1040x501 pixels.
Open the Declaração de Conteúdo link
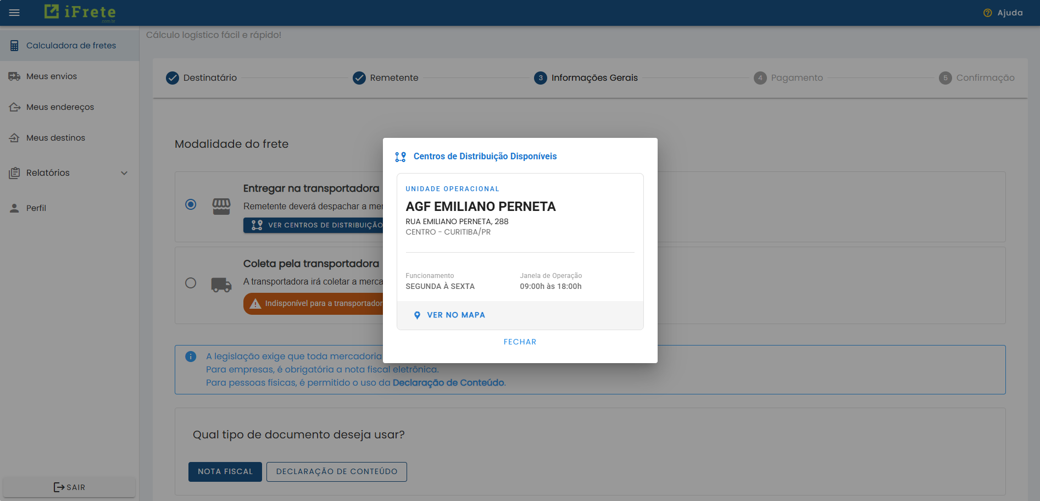click(x=448, y=383)
